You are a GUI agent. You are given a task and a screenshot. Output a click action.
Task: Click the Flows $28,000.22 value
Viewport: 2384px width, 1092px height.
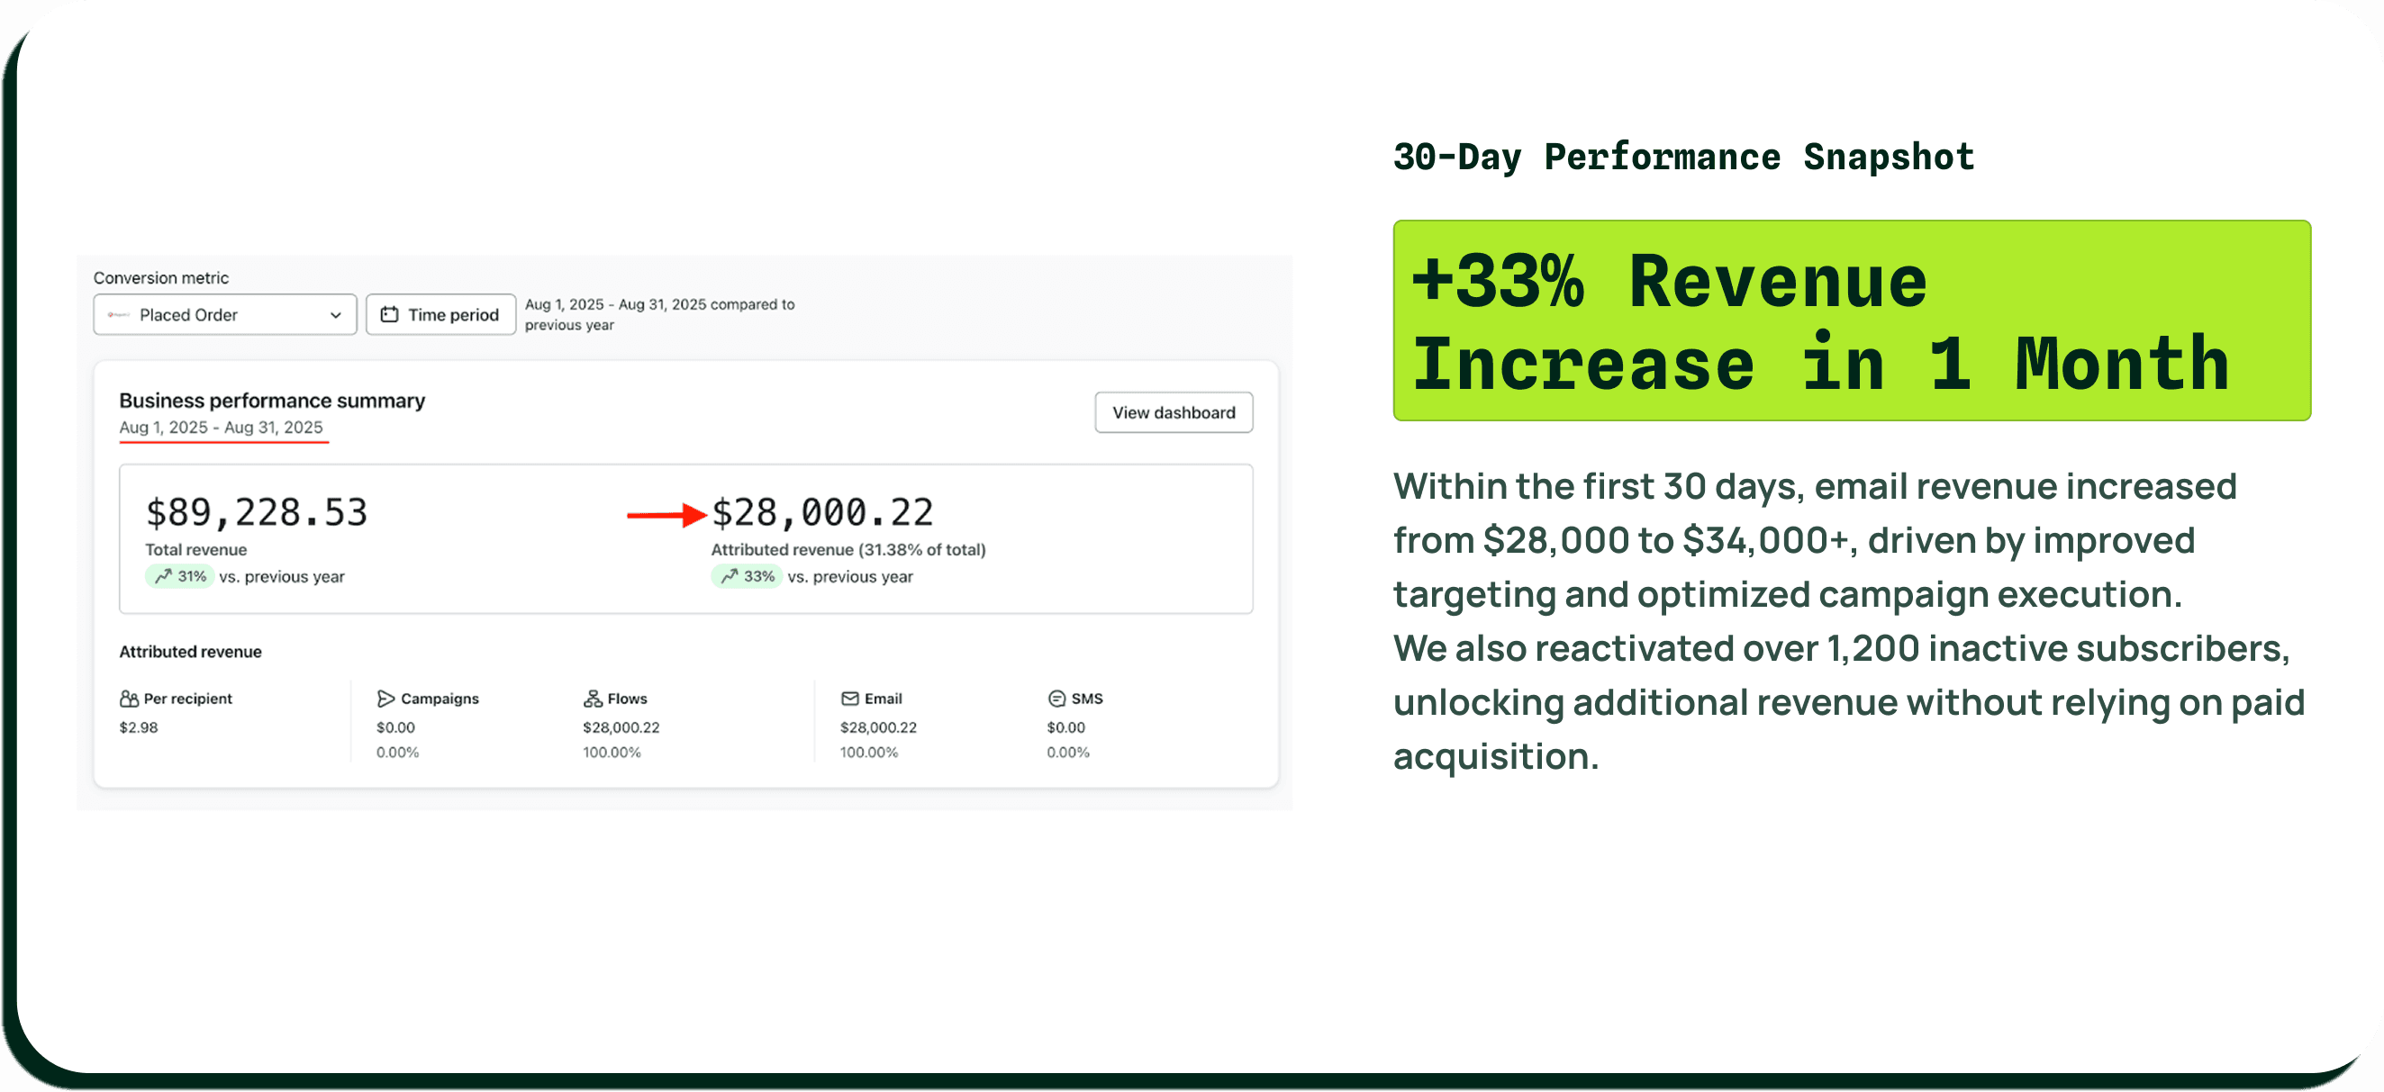pyautogui.click(x=621, y=727)
